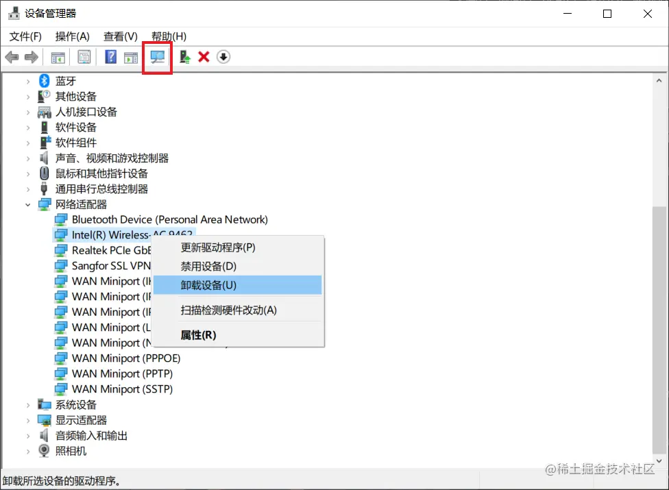Expand the 照相机 category
This screenshot has height=490, width=669.
click(x=28, y=451)
